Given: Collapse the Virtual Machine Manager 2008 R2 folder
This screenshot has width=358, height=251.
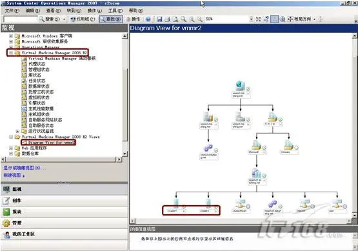Looking at the screenshot, I should click(x=11, y=53).
